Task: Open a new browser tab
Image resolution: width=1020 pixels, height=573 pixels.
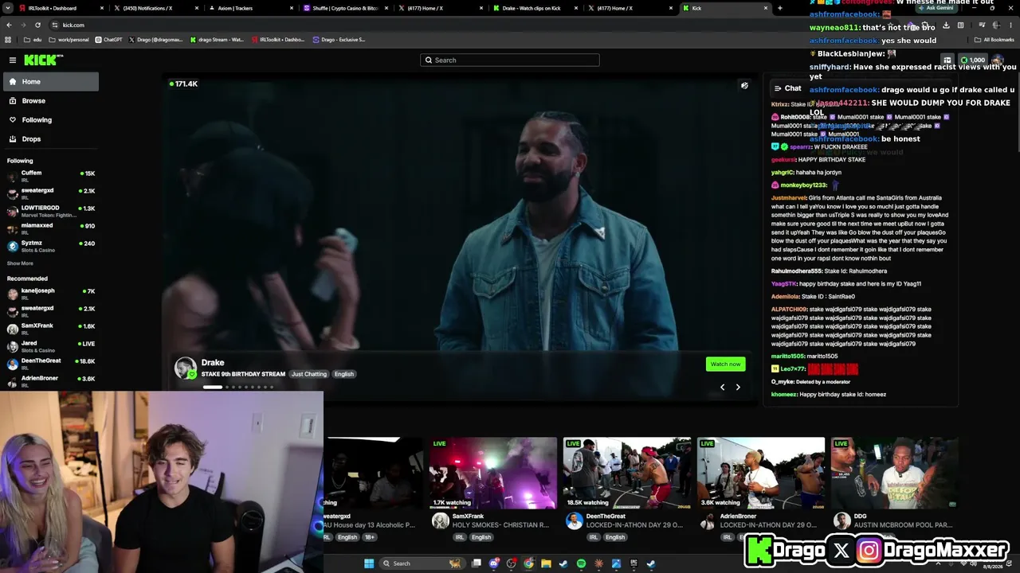Action: [x=780, y=8]
